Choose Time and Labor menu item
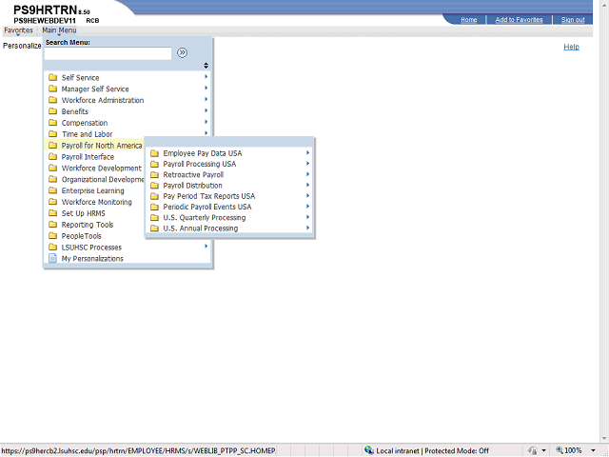Screen dimensions: 609x457 pyautogui.click(x=88, y=134)
